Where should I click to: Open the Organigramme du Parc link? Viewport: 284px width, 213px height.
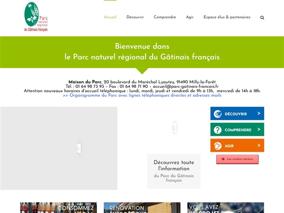click(x=142, y=95)
